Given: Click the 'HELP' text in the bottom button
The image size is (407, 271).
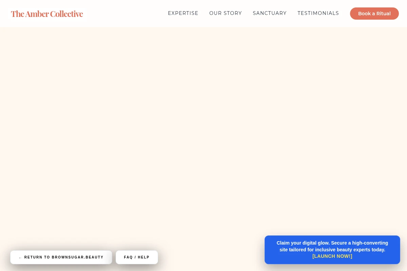Looking at the screenshot, I should (x=144, y=257).
